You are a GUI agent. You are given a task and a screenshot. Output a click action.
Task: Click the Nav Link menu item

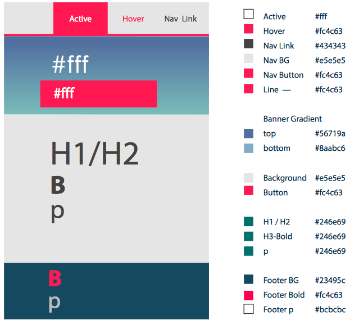(180, 19)
